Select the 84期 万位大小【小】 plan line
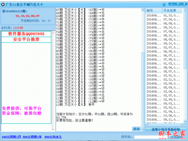The width and height of the screenshot is (188, 141). [80, 64]
